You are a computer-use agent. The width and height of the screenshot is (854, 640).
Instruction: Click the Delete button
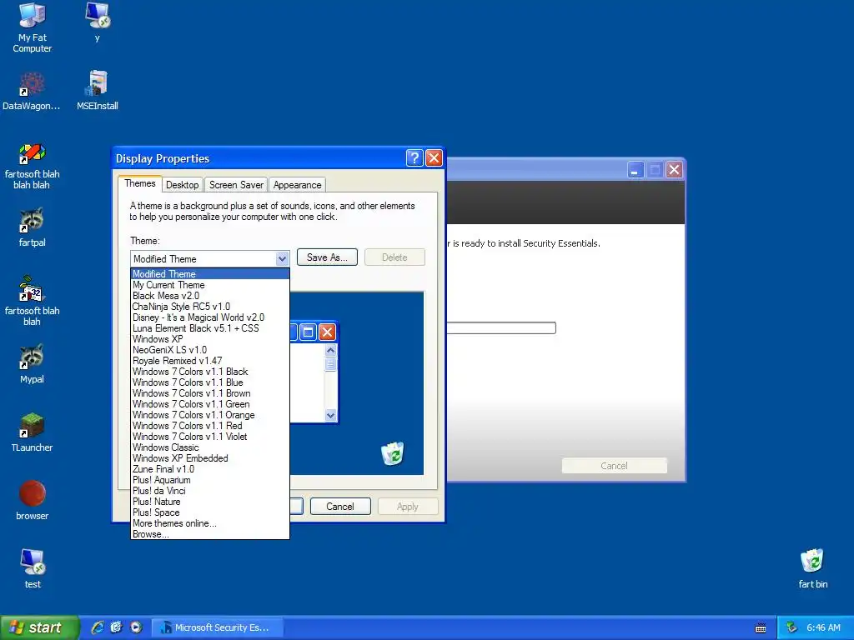(x=394, y=257)
